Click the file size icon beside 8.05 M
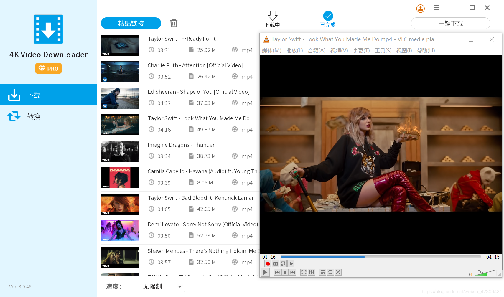The height and width of the screenshot is (297, 504). (191, 182)
